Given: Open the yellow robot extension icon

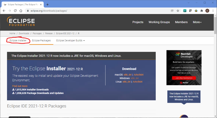Looking at the screenshot, I should (196, 11).
